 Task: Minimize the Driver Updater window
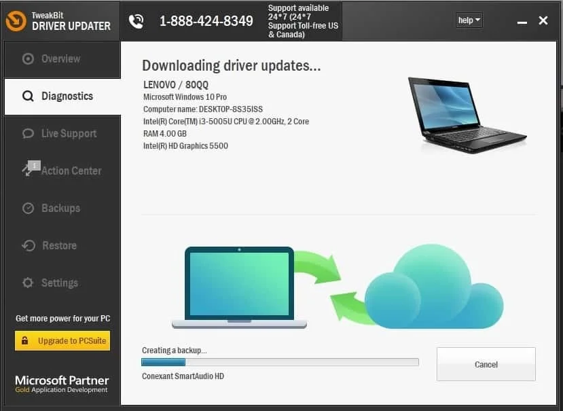point(522,22)
